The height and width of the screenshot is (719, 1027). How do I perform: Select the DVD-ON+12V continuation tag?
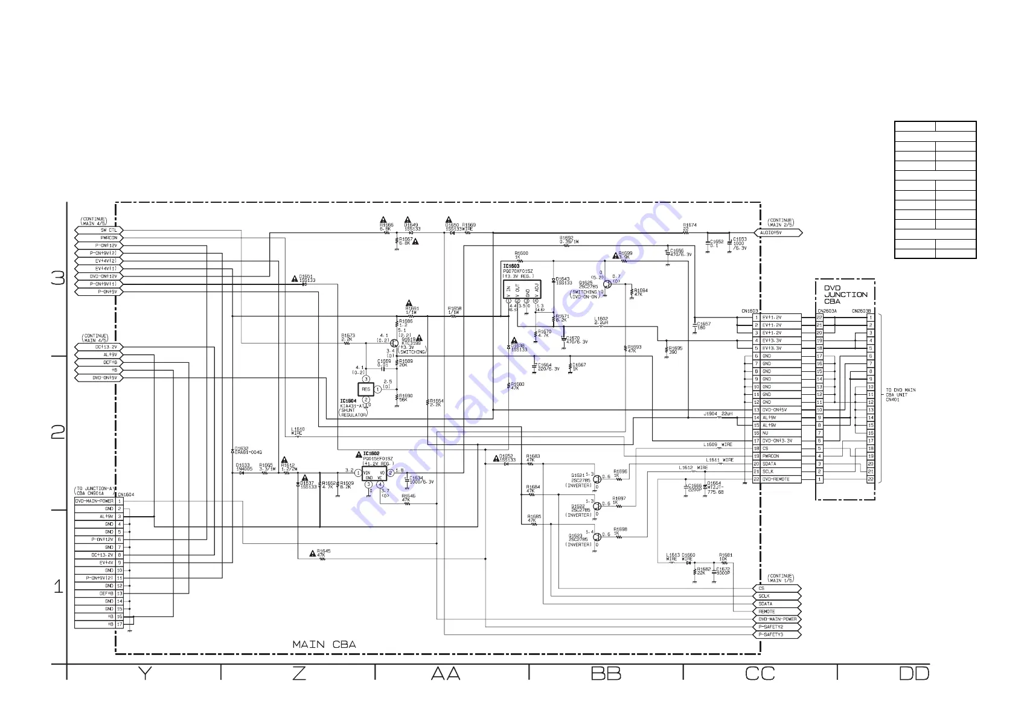pos(99,276)
